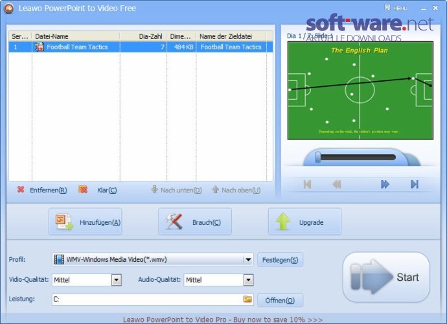447x324 pixels.
Task: Click Nach oben(U) label
Action: (241, 191)
